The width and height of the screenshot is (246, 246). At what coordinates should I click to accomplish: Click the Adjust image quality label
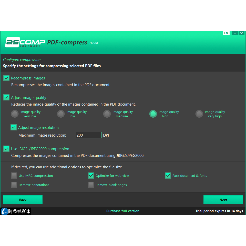(28, 98)
